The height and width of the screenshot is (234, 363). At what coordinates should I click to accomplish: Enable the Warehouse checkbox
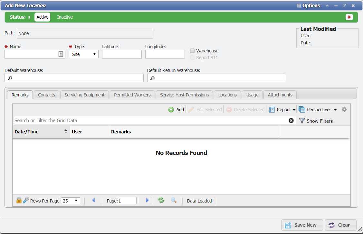[192, 51]
